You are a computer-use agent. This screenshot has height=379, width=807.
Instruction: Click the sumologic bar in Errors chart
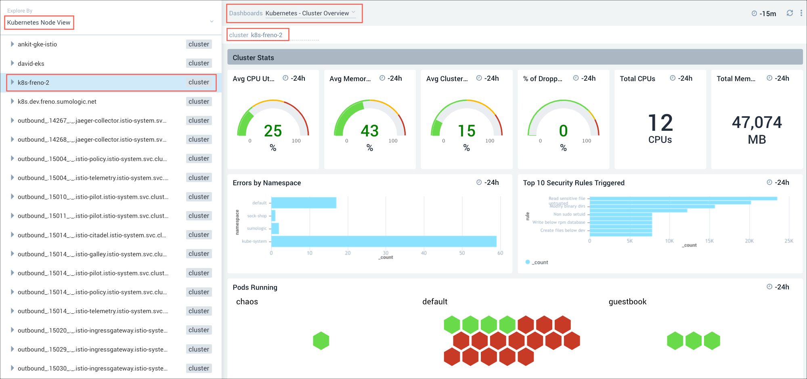click(x=275, y=228)
